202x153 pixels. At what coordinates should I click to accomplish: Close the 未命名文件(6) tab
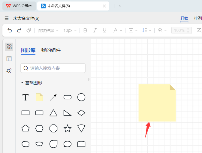point(104,6)
